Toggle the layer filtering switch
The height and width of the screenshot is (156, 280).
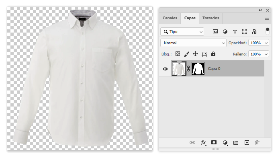coord(267,31)
